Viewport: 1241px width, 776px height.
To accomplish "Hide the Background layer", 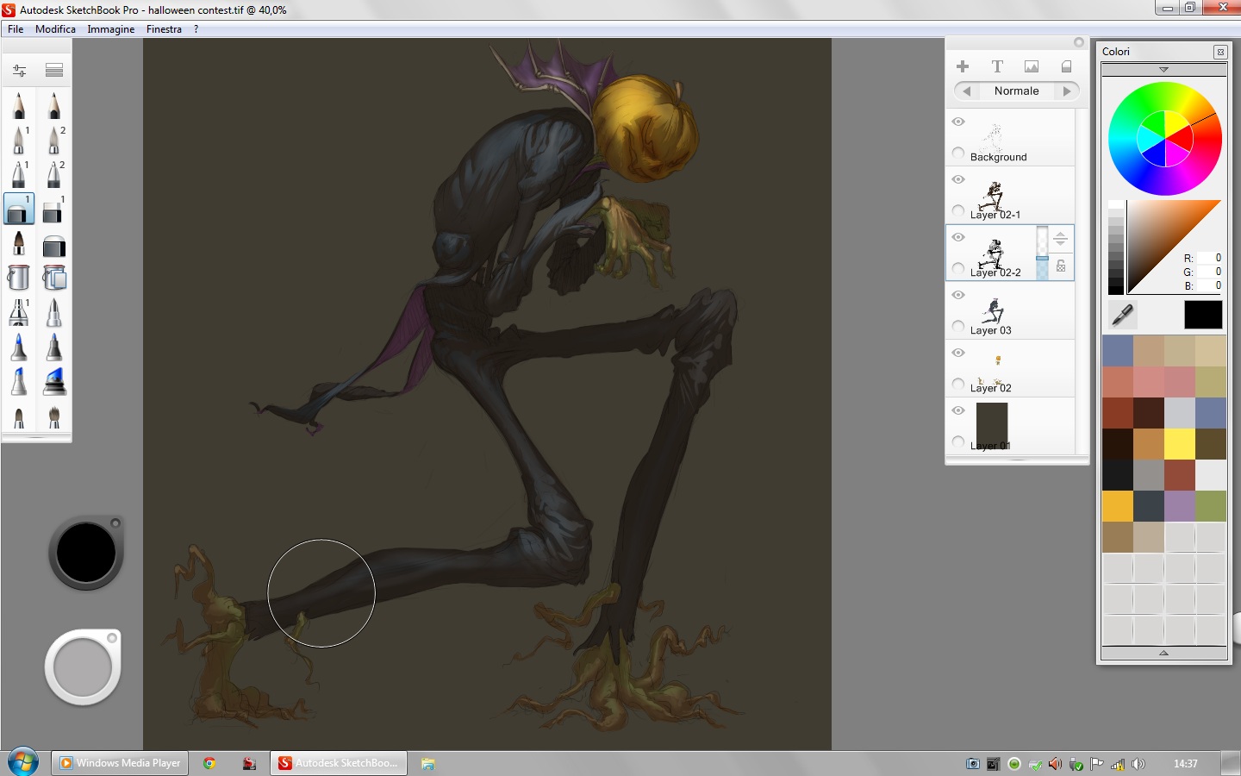I will click(958, 122).
